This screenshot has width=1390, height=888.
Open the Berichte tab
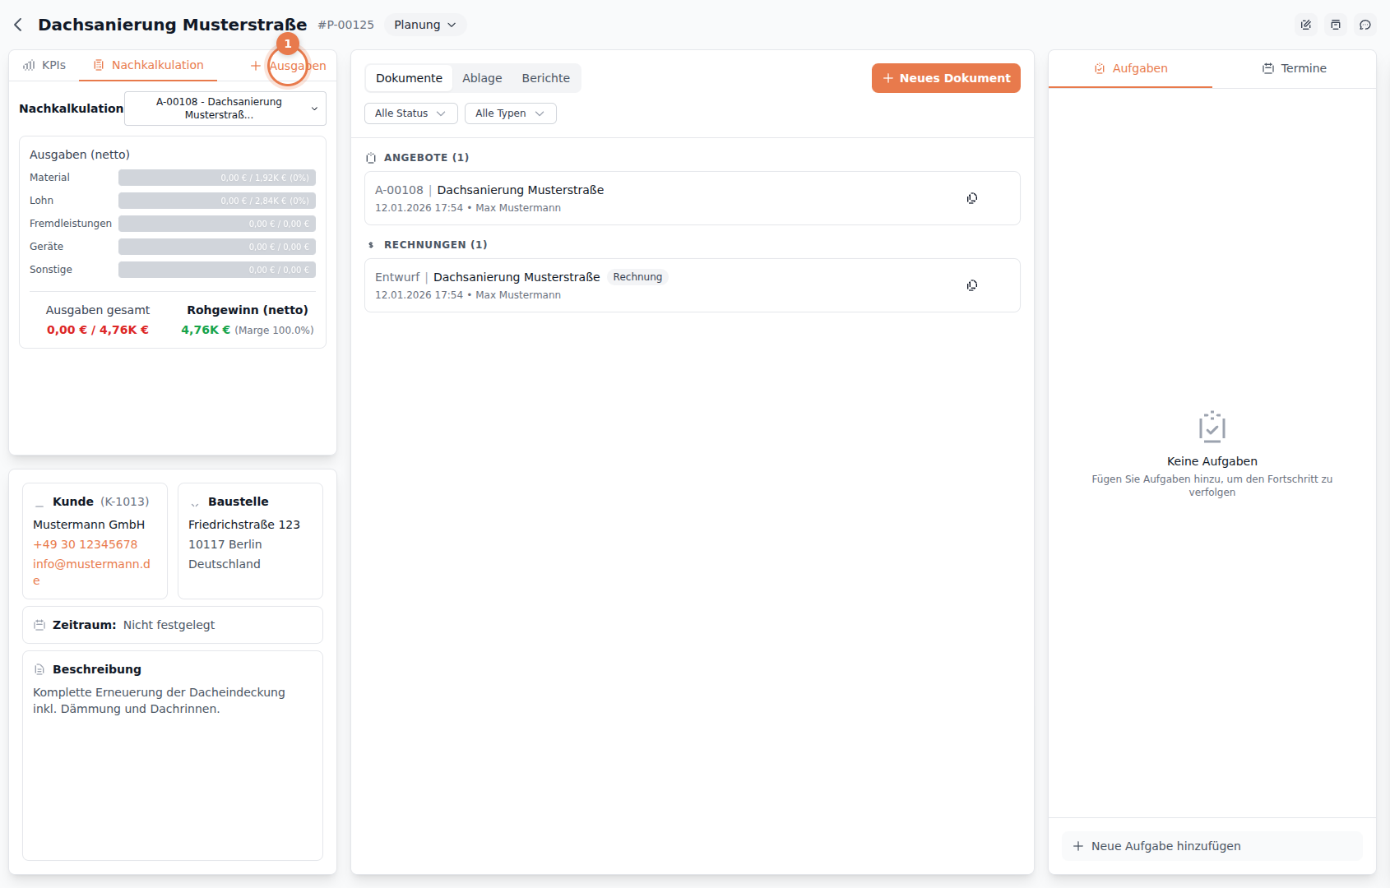545,78
